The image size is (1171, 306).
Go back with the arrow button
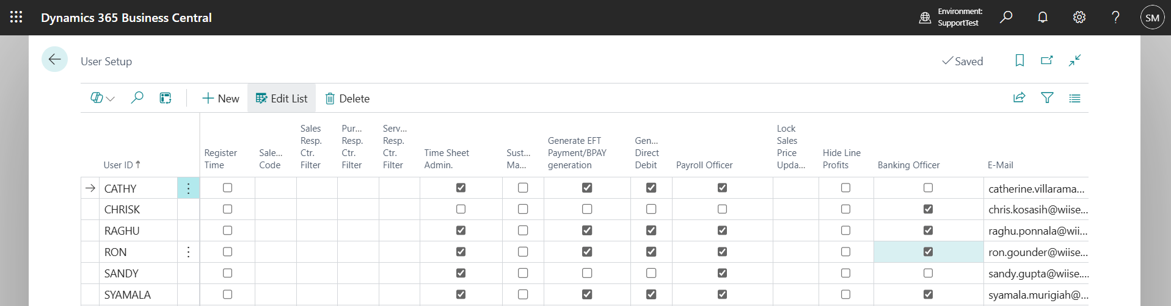[54, 59]
